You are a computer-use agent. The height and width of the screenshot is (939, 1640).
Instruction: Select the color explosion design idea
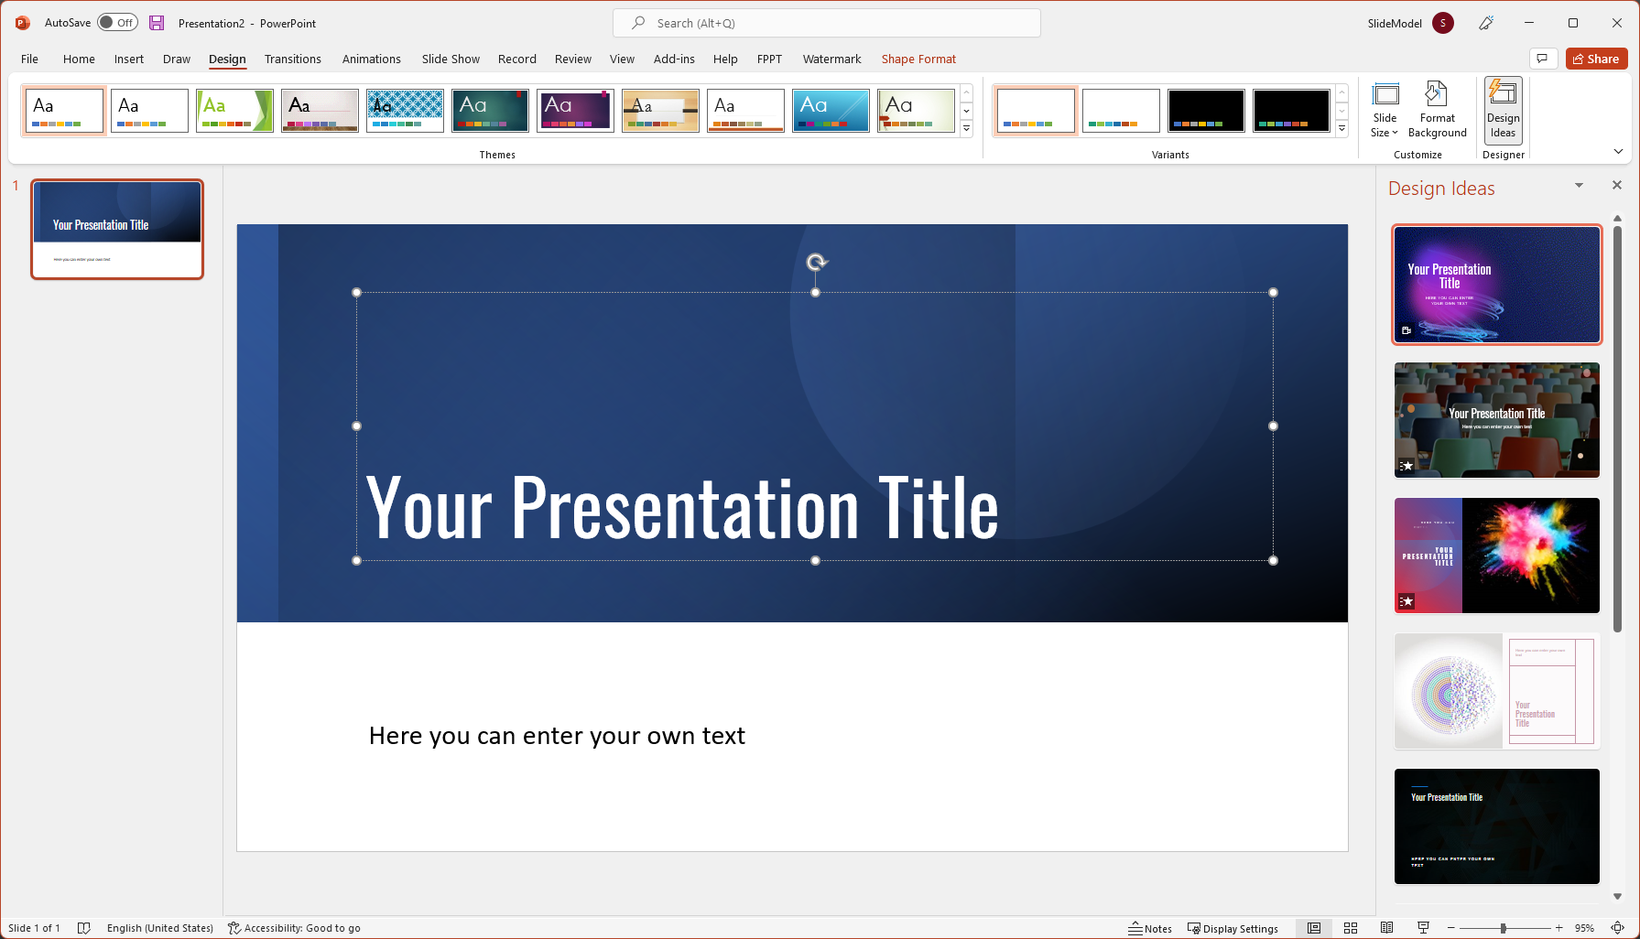[x=1496, y=556]
